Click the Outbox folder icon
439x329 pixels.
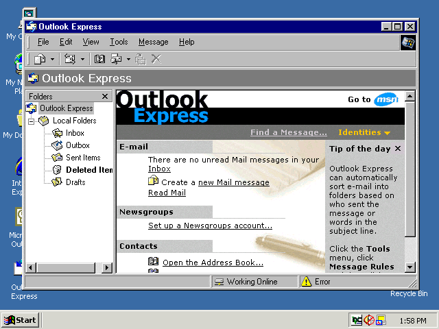[57, 145]
